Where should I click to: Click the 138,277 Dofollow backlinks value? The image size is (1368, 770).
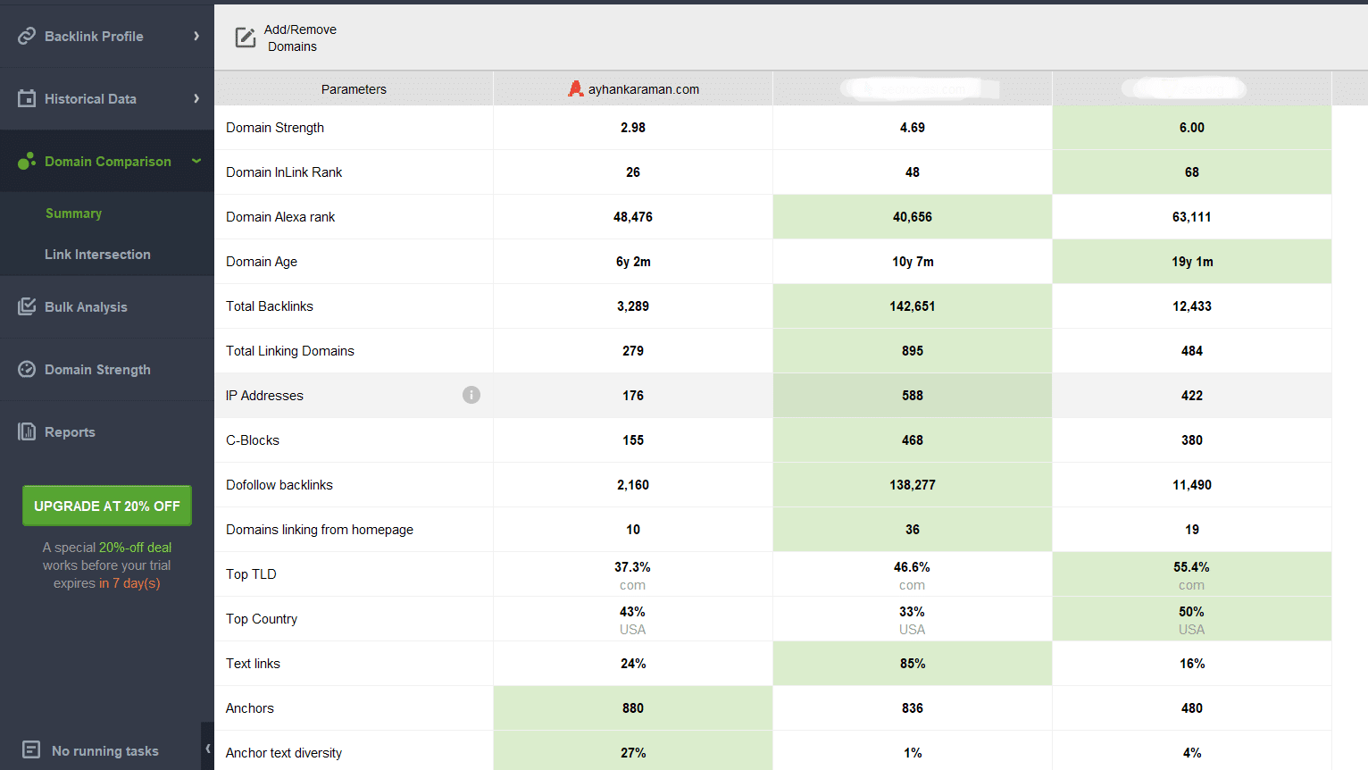913,485
